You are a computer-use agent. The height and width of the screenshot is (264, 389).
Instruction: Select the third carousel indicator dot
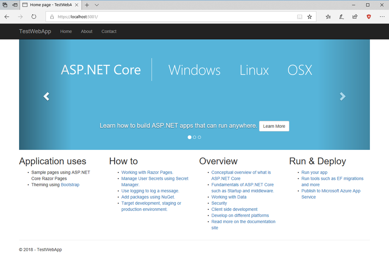199,137
